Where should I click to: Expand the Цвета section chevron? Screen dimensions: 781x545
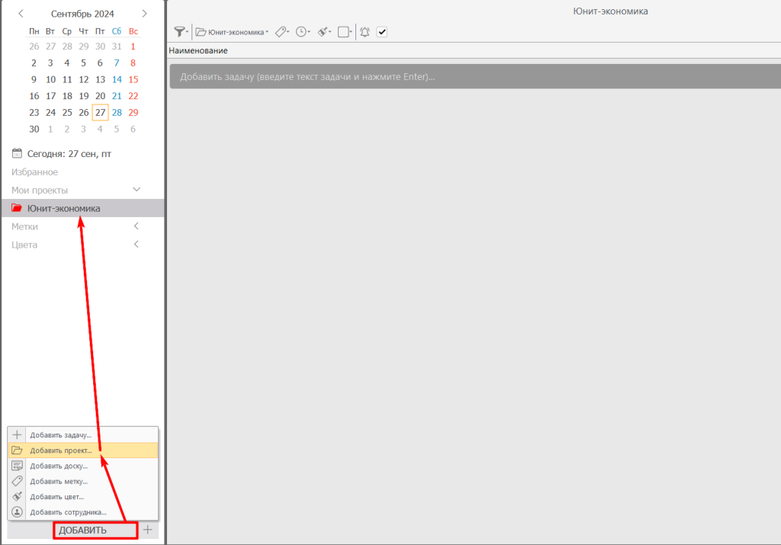[137, 245]
